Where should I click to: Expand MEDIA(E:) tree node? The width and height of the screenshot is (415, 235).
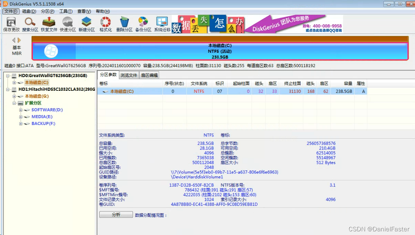(21, 117)
